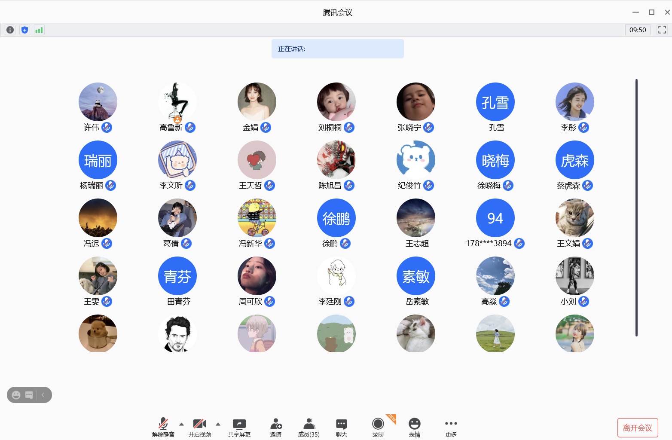Viewport: 672px width, 440px height.
Task: Expand audio options arrow beside 解除静音
Action: click(181, 424)
